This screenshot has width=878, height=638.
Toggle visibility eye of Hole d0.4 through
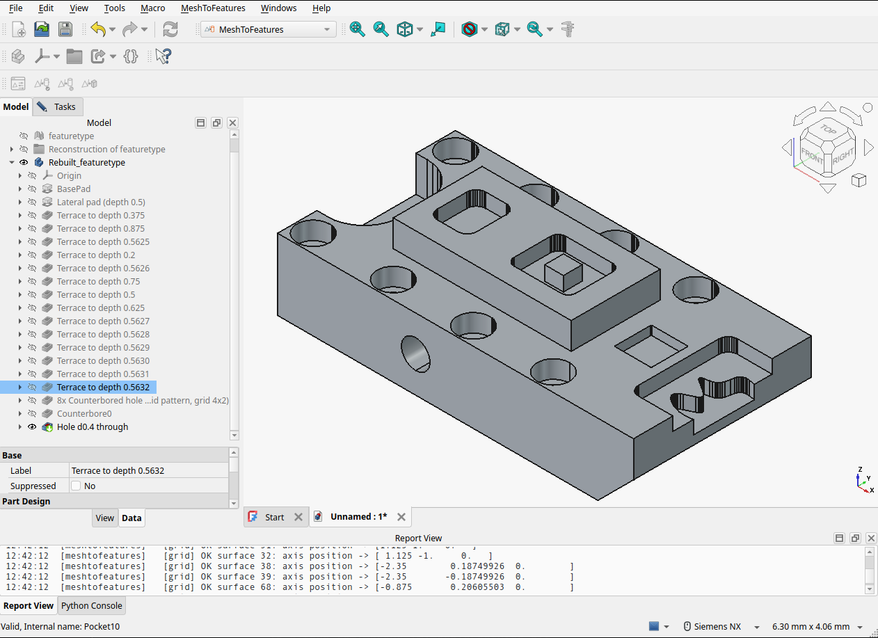pos(32,426)
